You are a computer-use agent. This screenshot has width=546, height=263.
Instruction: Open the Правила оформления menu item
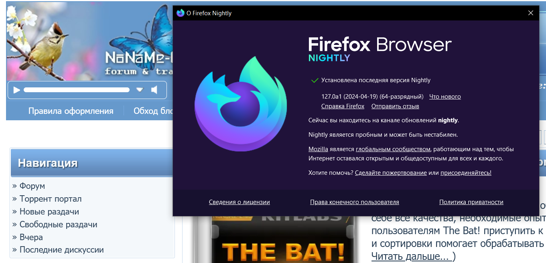(x=71, y=111)
